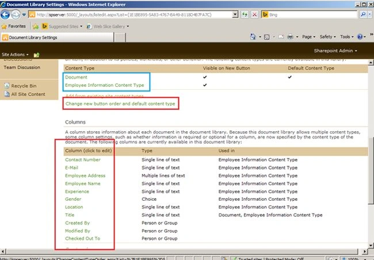Open the Favorites star button

coord(14,26)
